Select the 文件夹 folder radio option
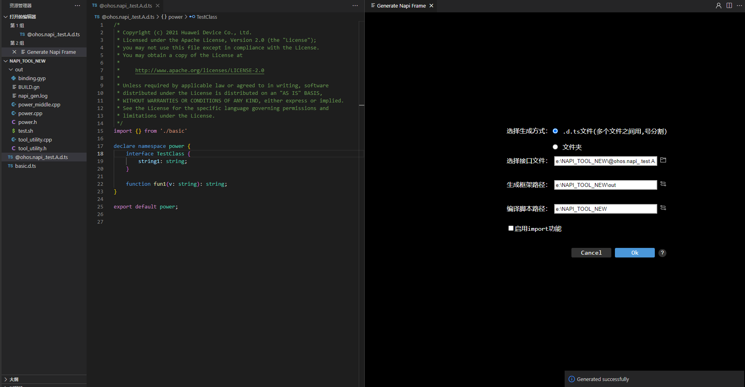Screen dimensions: 745x387 555,147
